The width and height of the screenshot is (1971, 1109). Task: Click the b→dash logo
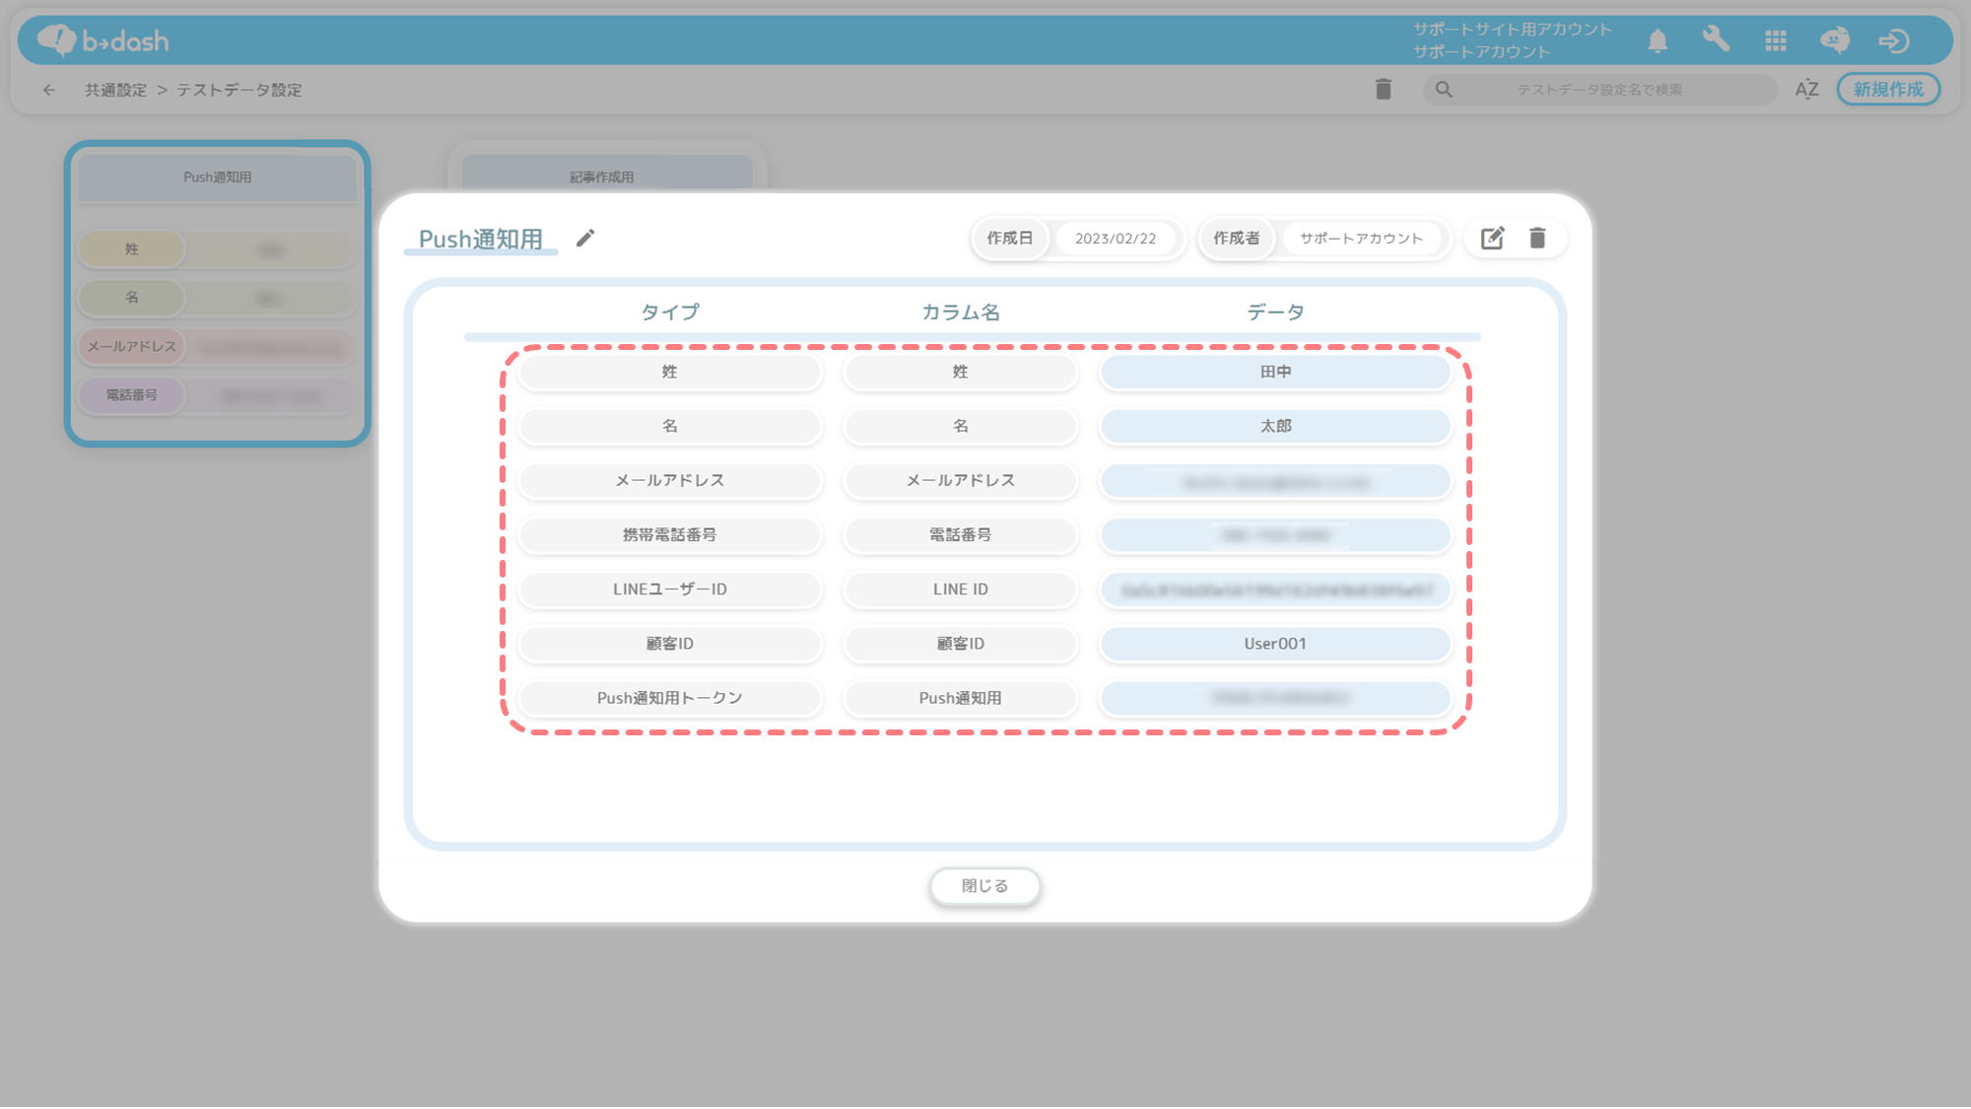(104, 40)
